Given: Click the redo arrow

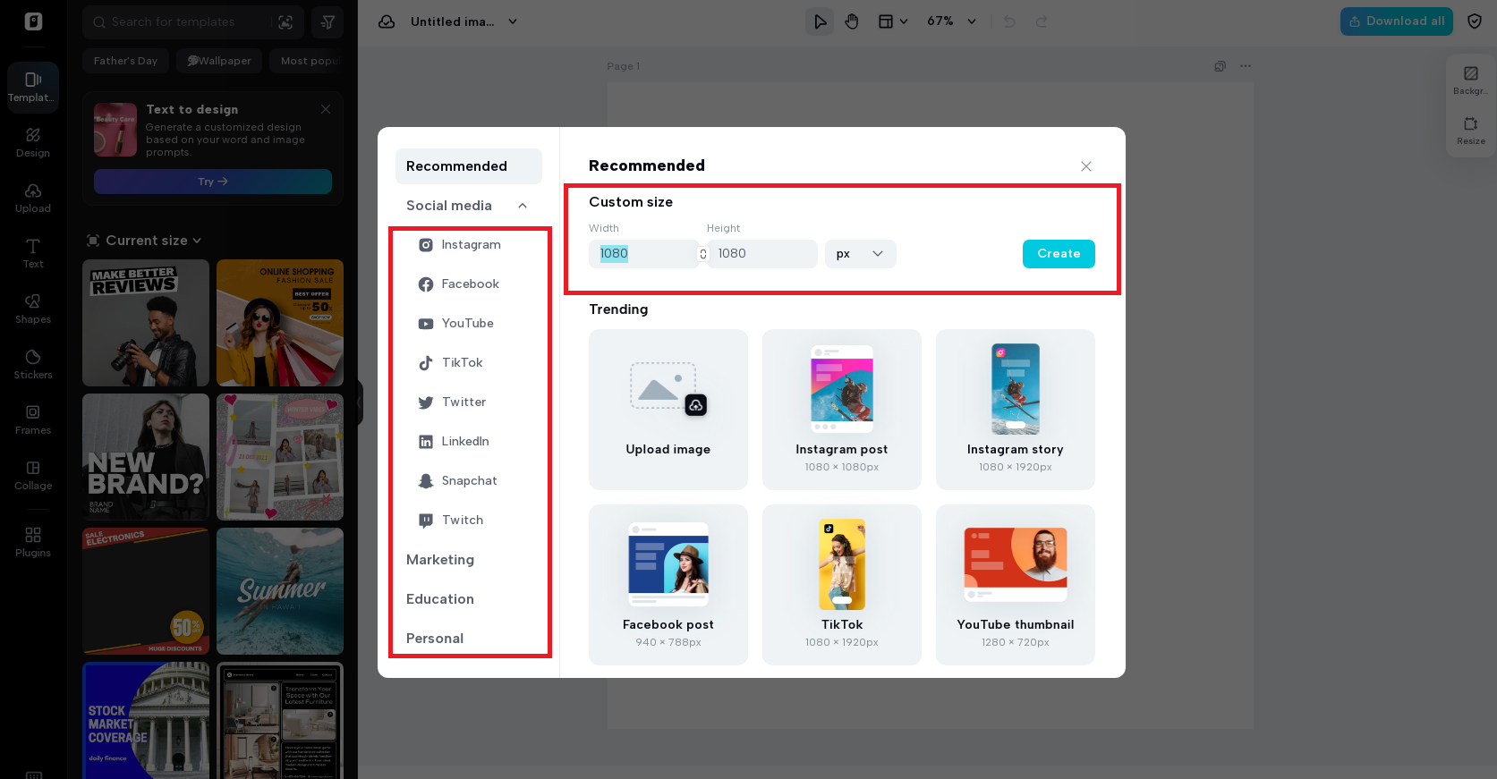Looking at the screenshot, I should 1042,21.
